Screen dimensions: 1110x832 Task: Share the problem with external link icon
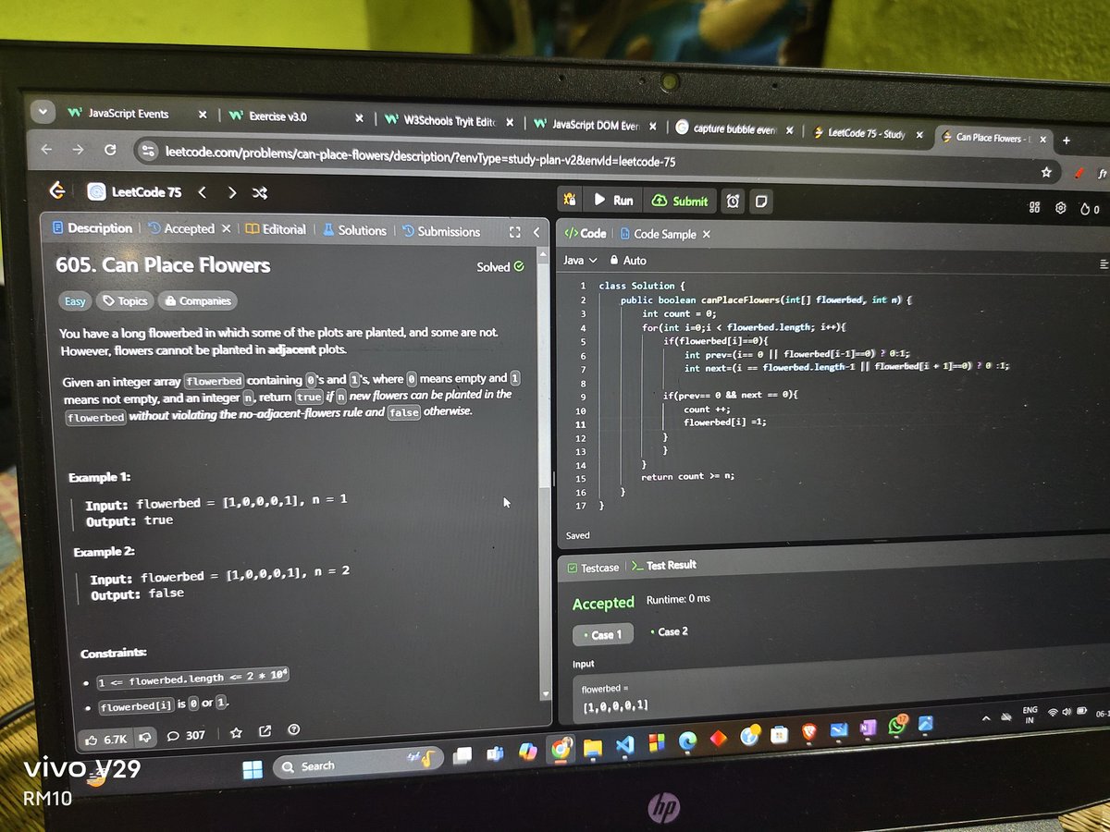(x=265, y=732)
